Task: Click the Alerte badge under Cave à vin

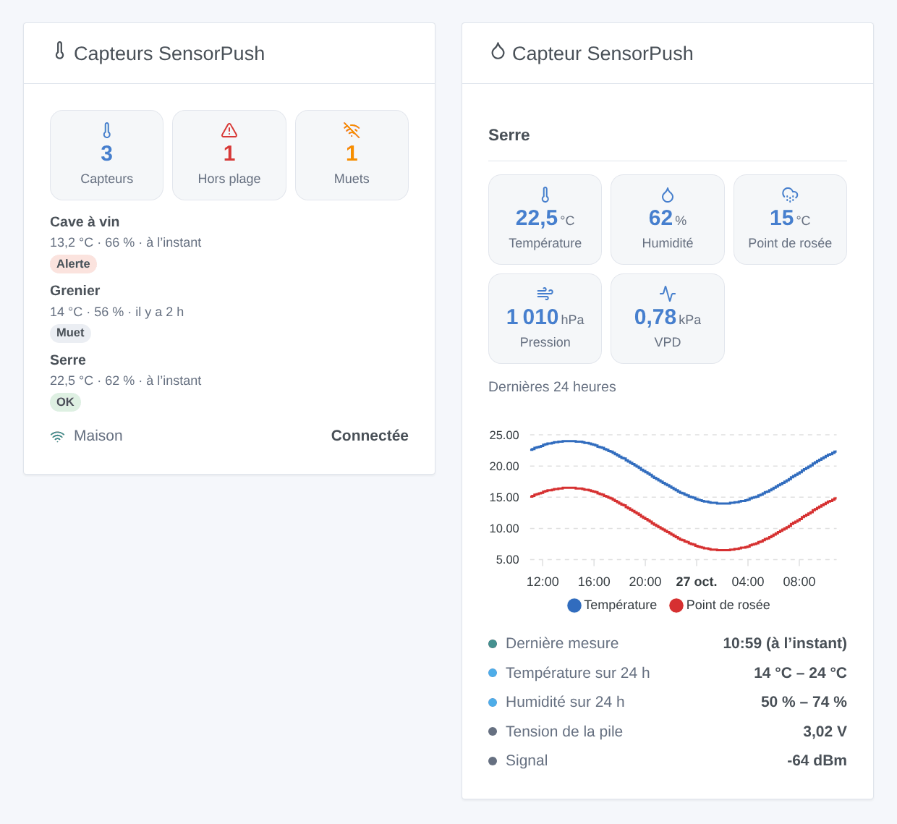Action: [x=73, y=264]
